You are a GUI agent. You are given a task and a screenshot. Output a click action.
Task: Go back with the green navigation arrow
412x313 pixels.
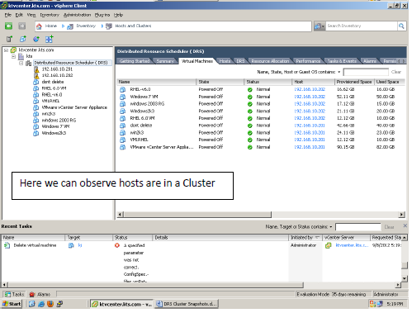pyautogui.click(x=8, y=26)
